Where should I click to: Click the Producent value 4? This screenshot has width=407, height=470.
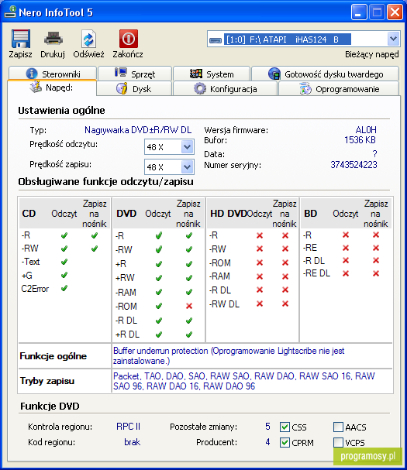(x=267, y=442)
